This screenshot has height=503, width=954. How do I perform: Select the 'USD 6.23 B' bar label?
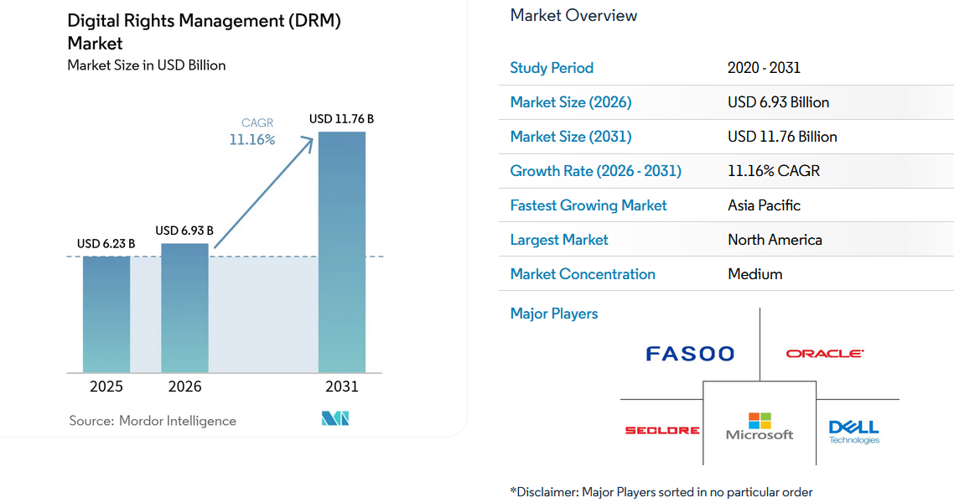point(106,244)
